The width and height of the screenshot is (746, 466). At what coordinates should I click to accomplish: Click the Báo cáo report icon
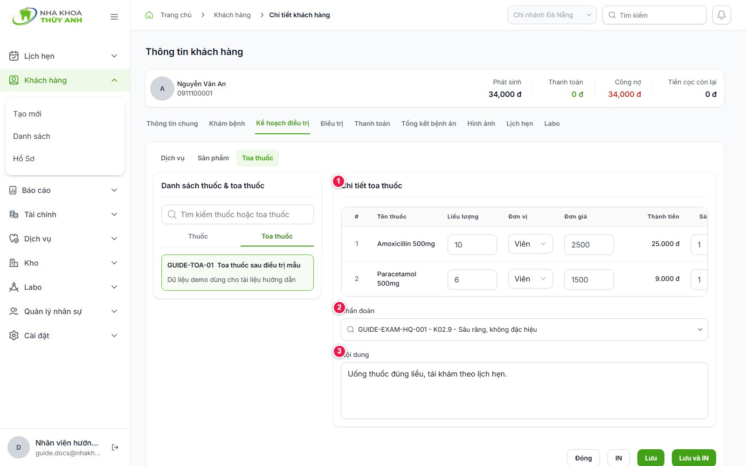pyautogui.click(x=13, y=190)
